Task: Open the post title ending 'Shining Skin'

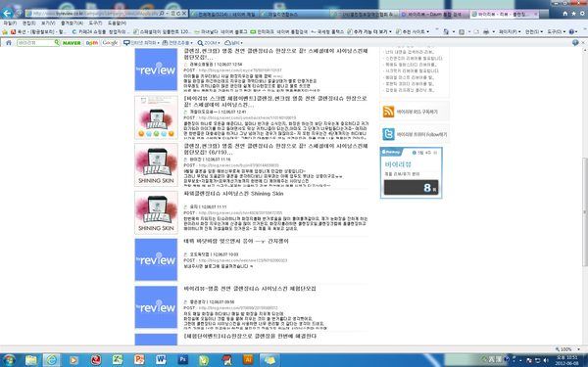Action: coord(233,194)
